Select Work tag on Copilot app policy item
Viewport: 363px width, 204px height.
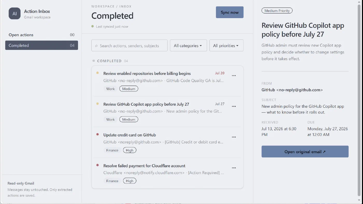pyautogui.click(x=110, y=120)
